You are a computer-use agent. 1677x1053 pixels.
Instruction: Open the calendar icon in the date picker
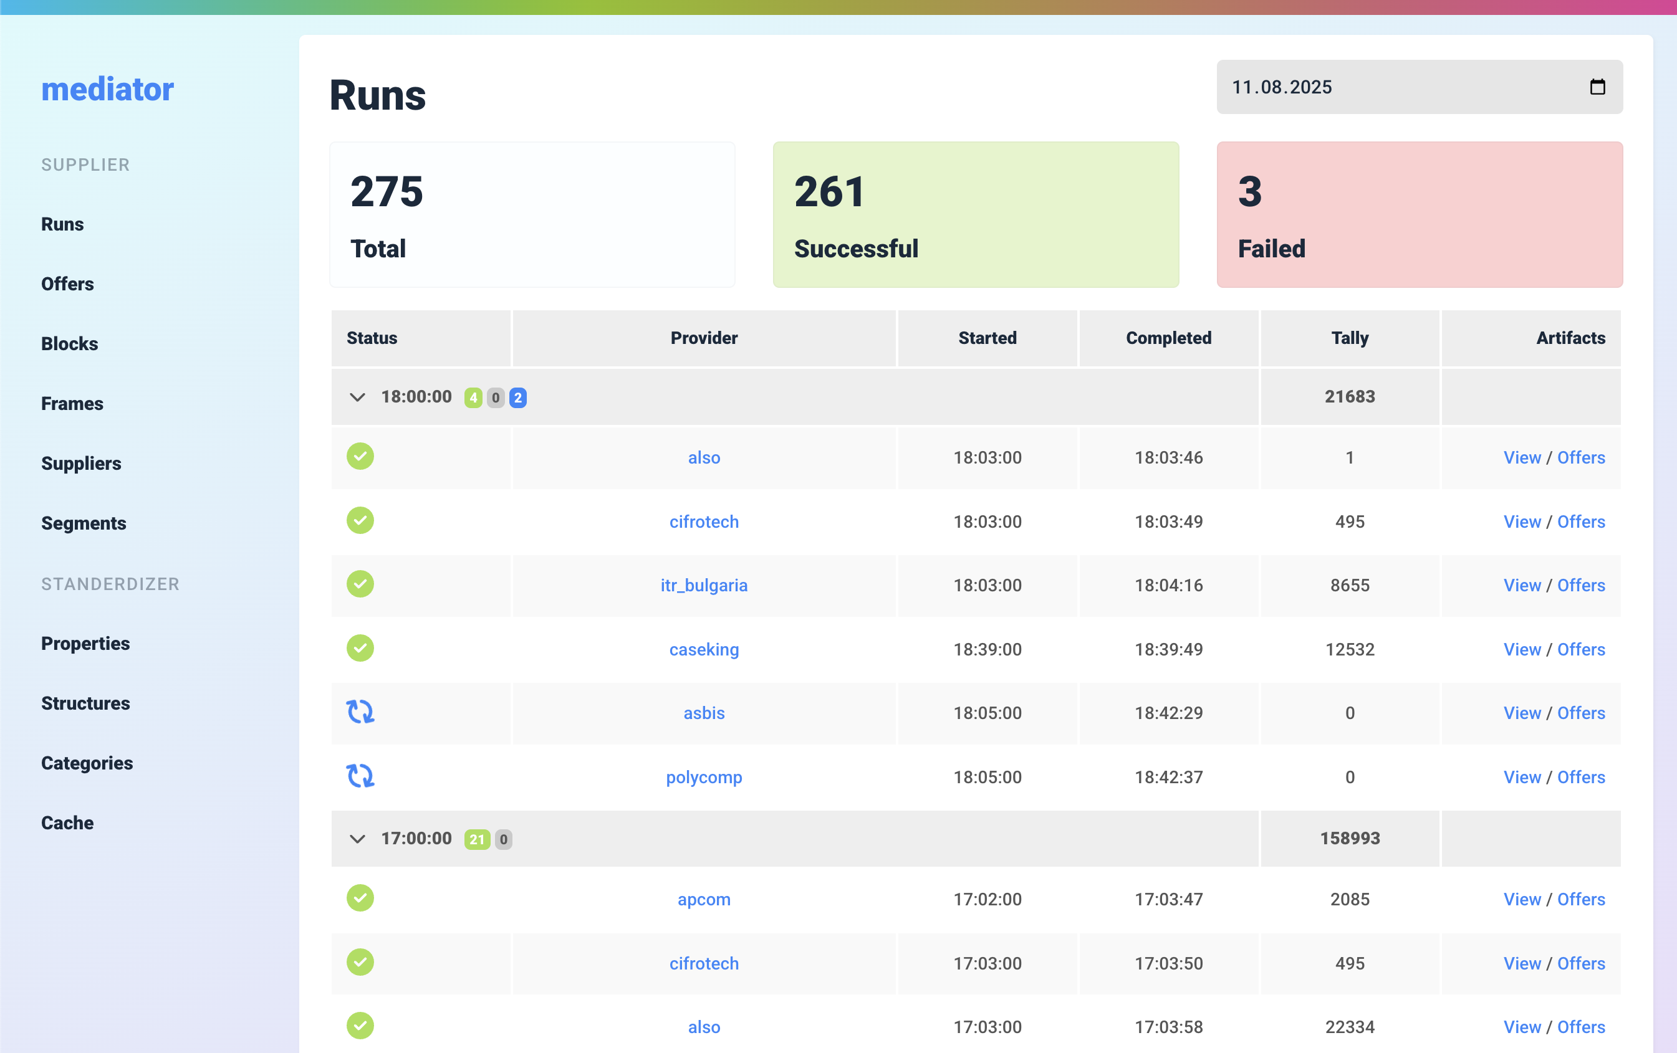click(1597, 87)
